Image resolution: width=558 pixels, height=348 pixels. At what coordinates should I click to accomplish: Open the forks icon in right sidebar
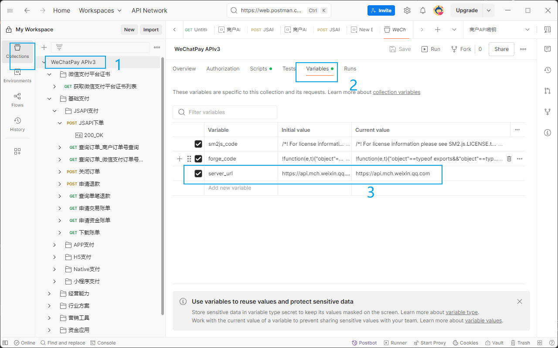[x=548, y=112]
